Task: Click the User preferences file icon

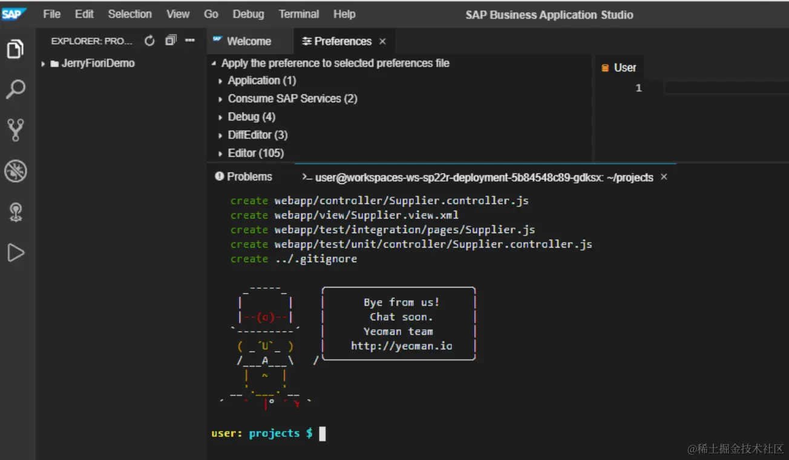Action: [x=605, y=68]
